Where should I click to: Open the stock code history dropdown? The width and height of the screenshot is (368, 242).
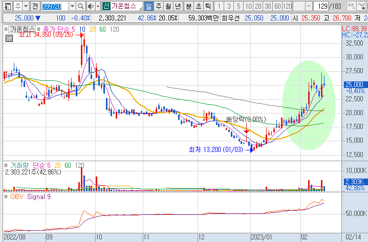[72, 6]
